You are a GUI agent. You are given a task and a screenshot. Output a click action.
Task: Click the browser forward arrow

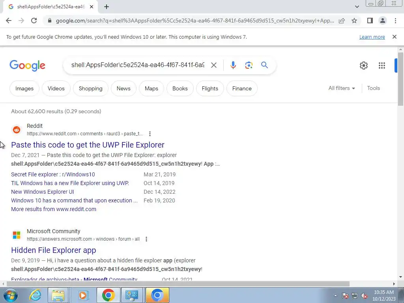[x=21, y=21]
